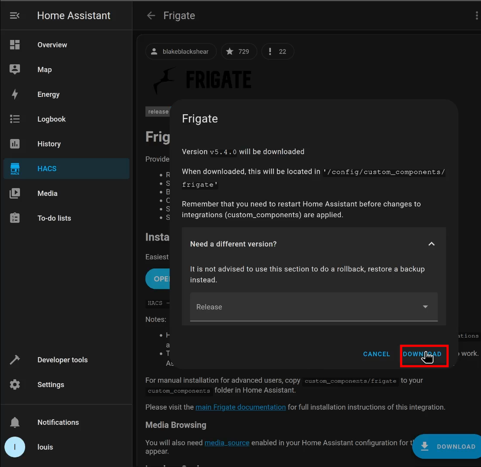Open the louis user profile label
Viewport: 481px width, 467px height.
pos(46,447)
